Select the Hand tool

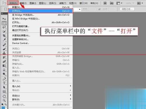coord(4,96)
